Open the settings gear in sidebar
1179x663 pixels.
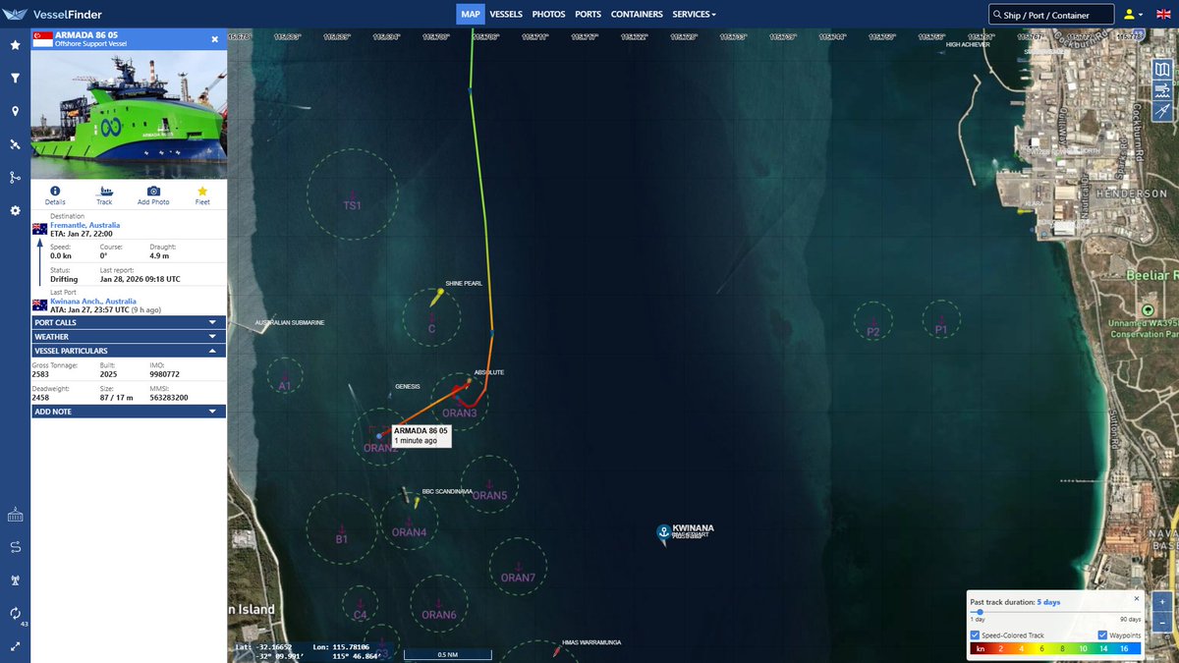click(15, 210)
